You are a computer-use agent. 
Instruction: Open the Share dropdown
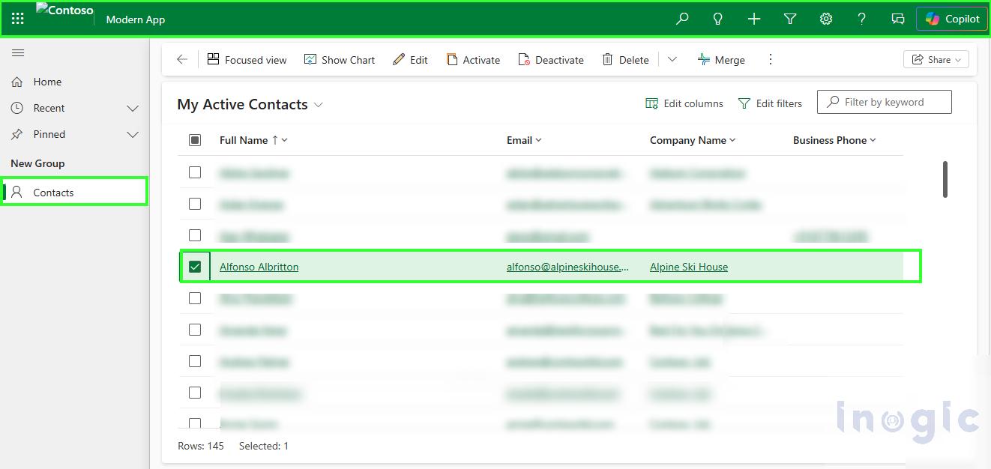coord(936,60)
